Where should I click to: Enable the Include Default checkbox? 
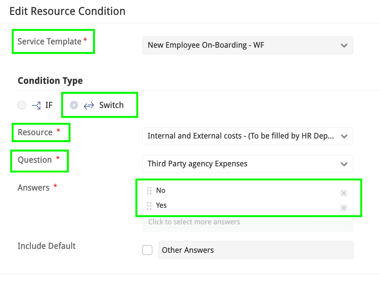(x=147, y=250)
